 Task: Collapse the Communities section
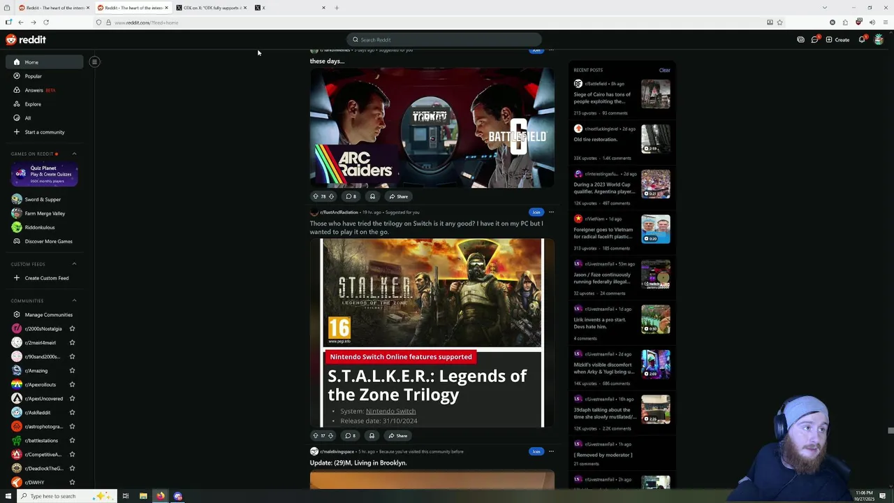coord(74,300)
